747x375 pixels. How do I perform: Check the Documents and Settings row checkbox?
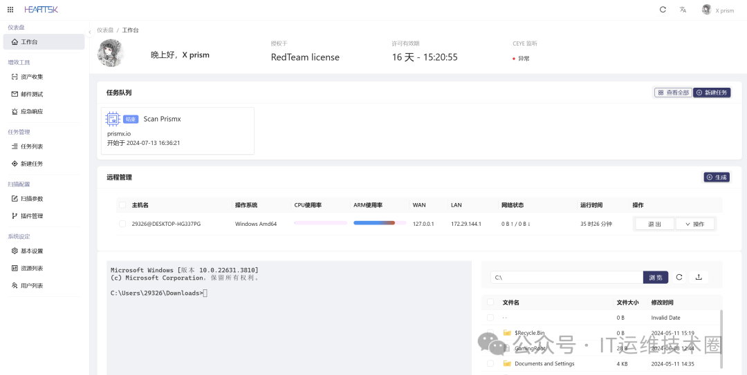pyautogui.click(x=490, y=363)
